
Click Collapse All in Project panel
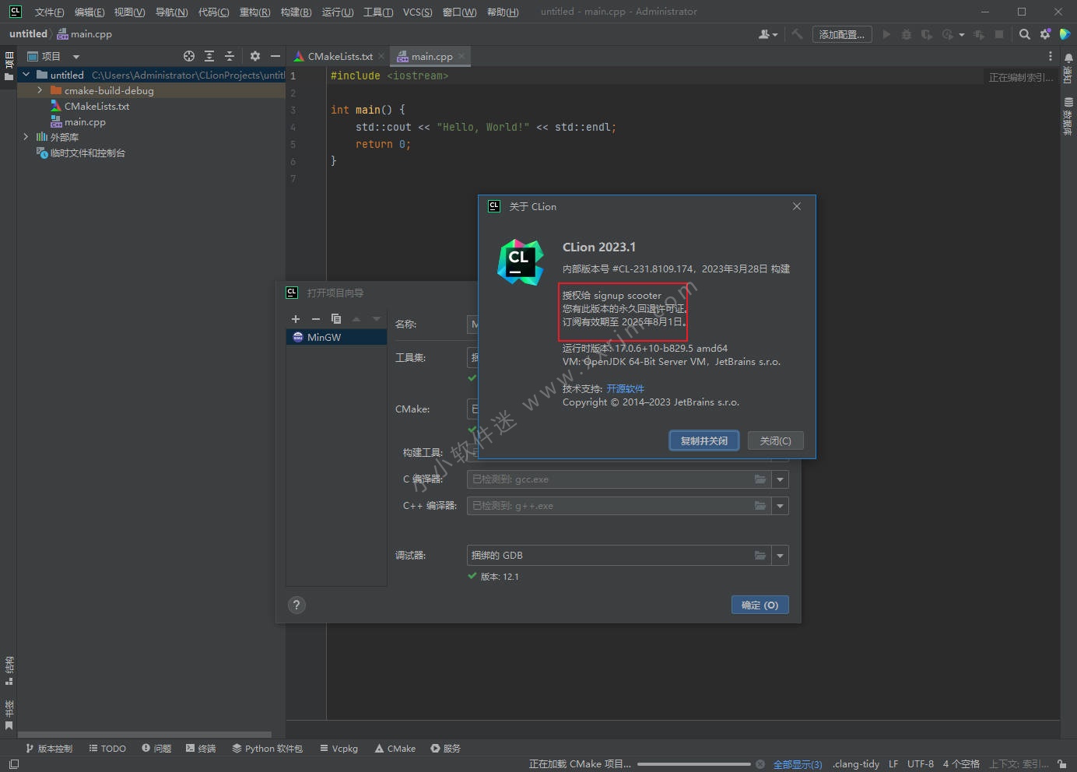230,56
